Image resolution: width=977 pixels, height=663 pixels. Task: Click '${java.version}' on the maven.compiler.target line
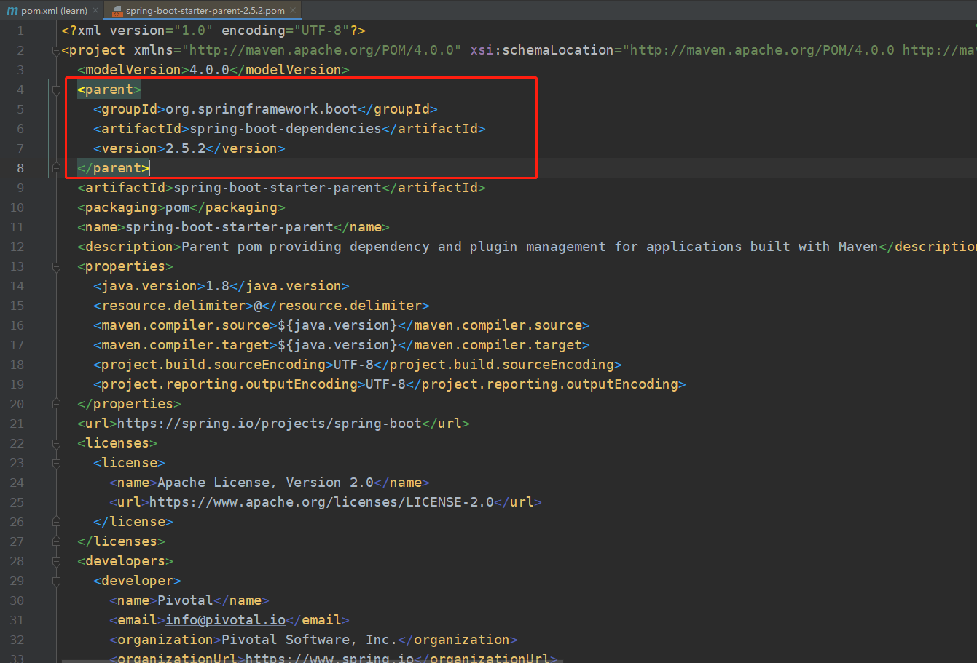coord(338,345)
